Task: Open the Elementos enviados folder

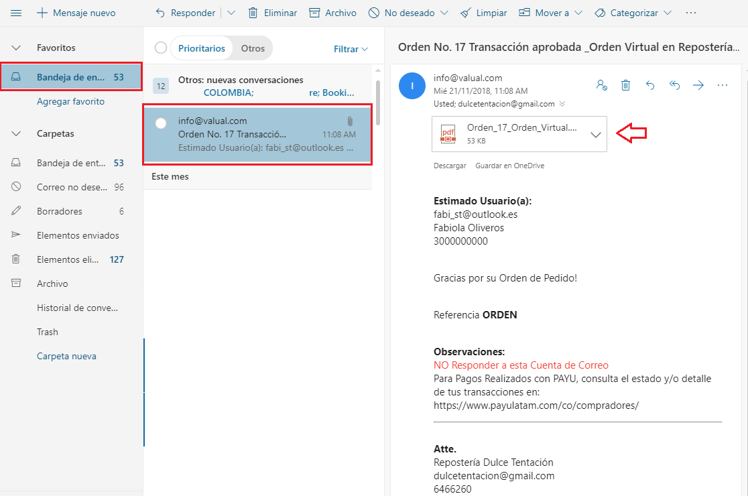Action: coord(78,235)
